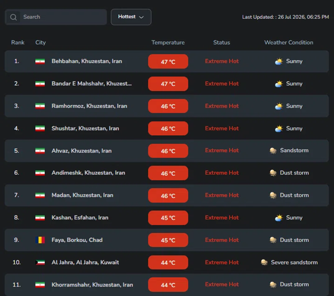Viewport: 334px width, 296px height.
Task: Click the Kuwait flag beside Al Jahra
Action: pyautogui.click(x=40, y=262)
